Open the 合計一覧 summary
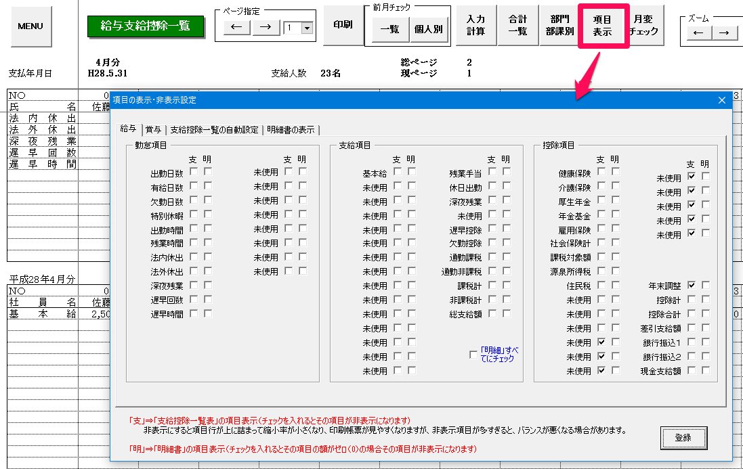Image resolution: width=743 pixels, height=469 pixels. pos(517,26)
